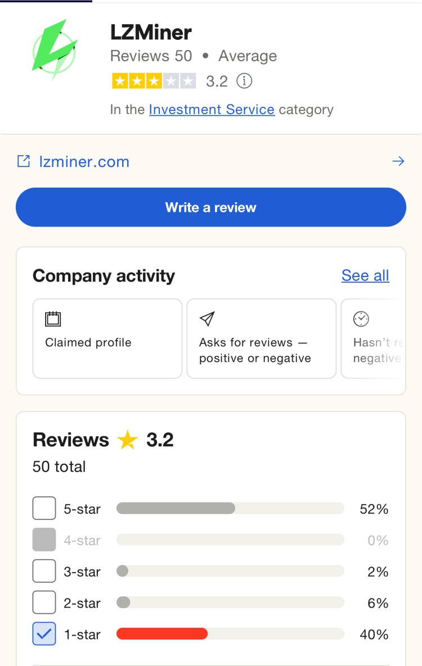Image resolution: width=422 pixels, height=666 pixels.
Task: Click the clock icon on the third activity card
Action: [x=361, y=318]
